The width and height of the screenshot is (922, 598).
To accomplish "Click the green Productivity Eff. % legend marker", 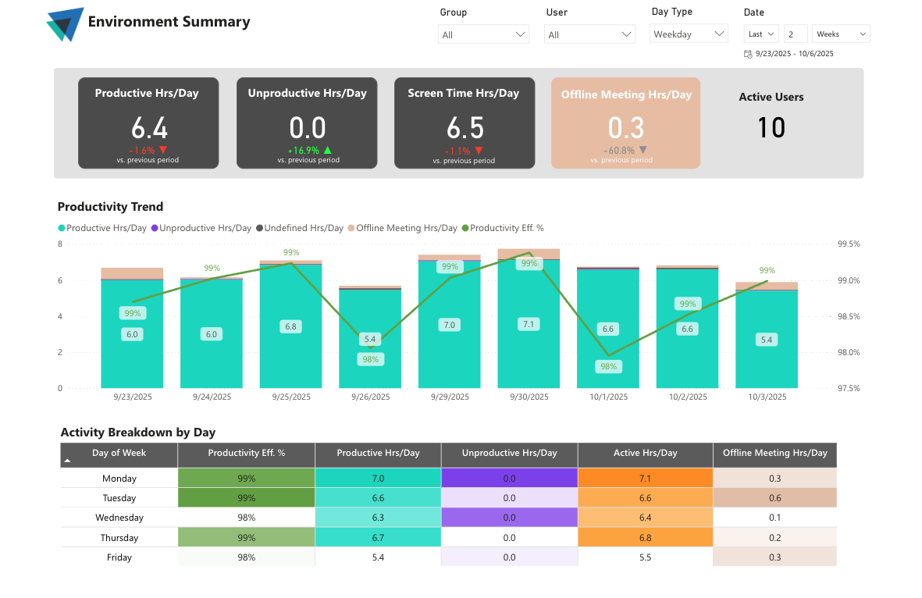I will point(464,228).
